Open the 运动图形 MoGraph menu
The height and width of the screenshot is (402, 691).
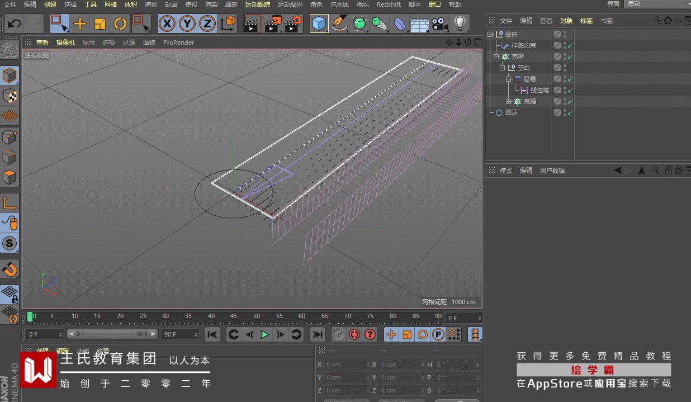(290, 4)
